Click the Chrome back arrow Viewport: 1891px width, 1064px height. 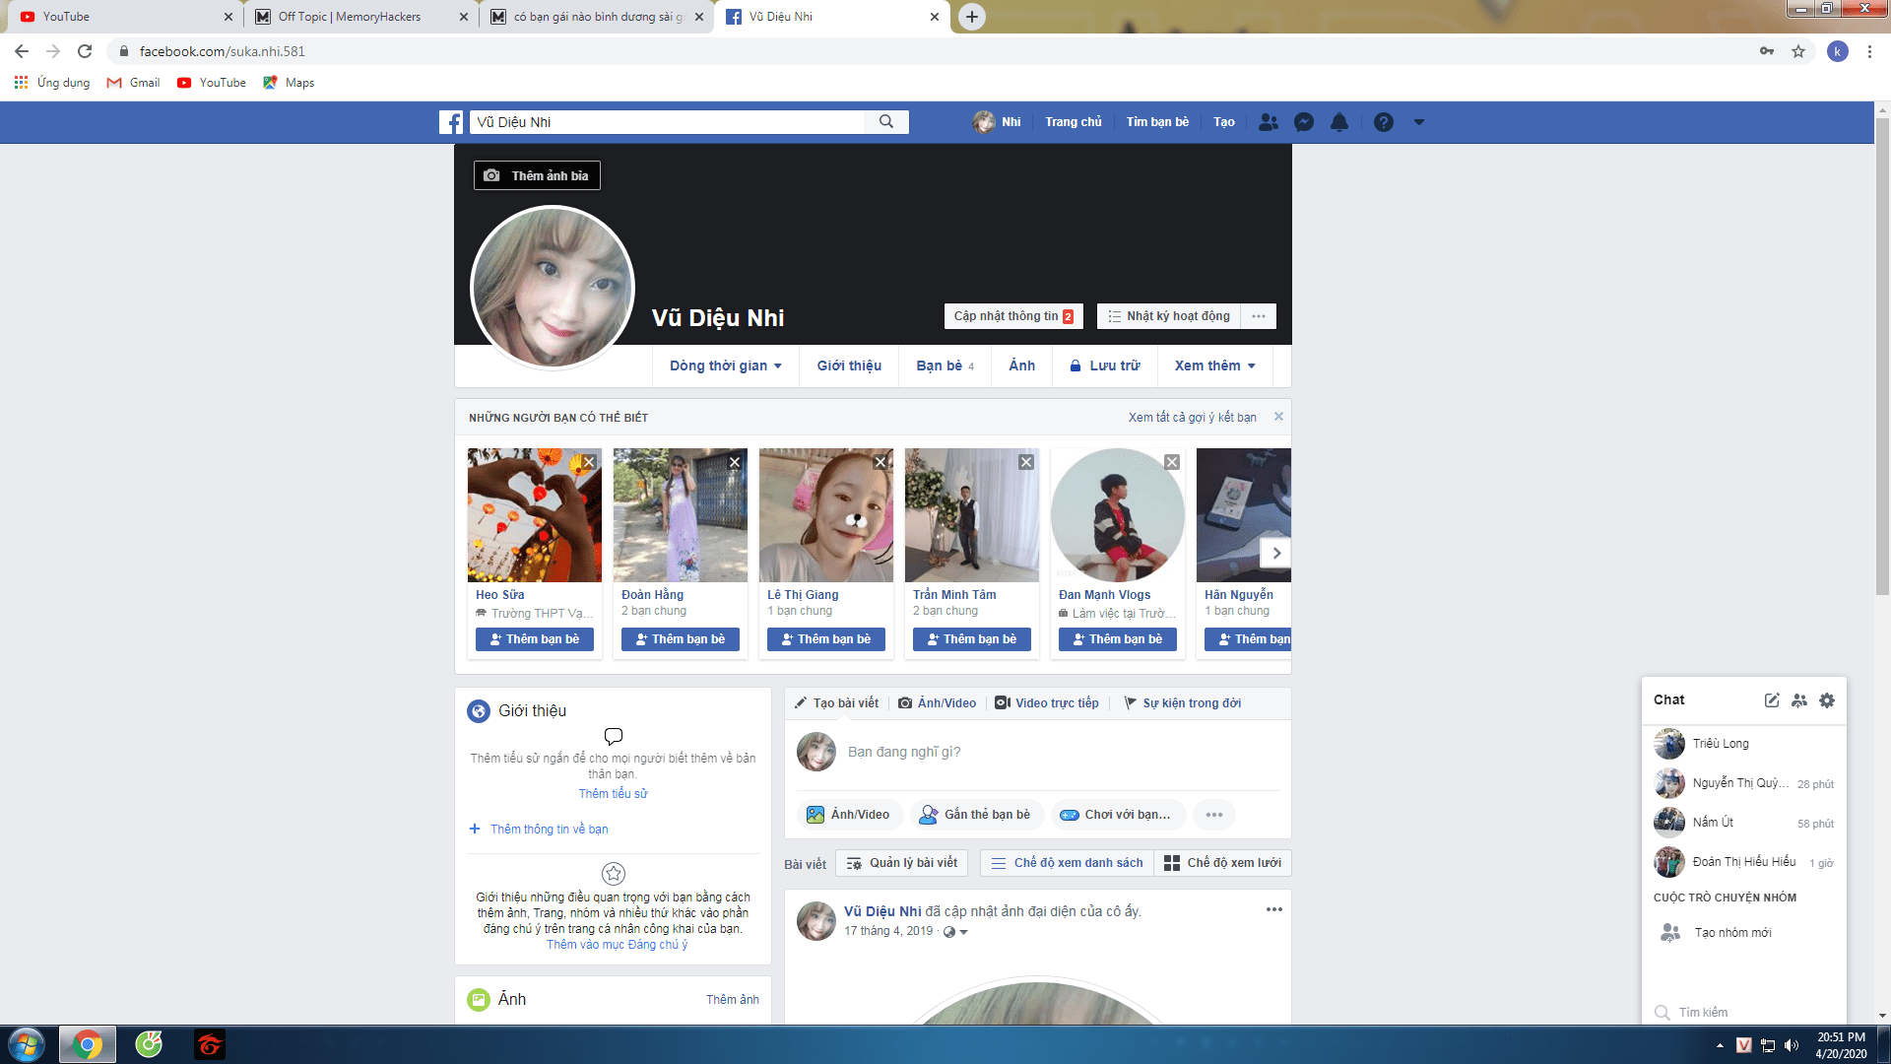22,51
